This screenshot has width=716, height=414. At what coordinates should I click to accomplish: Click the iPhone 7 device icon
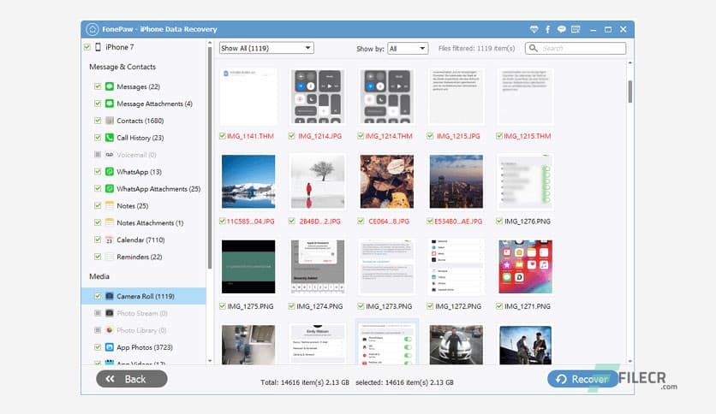(98, 47)
